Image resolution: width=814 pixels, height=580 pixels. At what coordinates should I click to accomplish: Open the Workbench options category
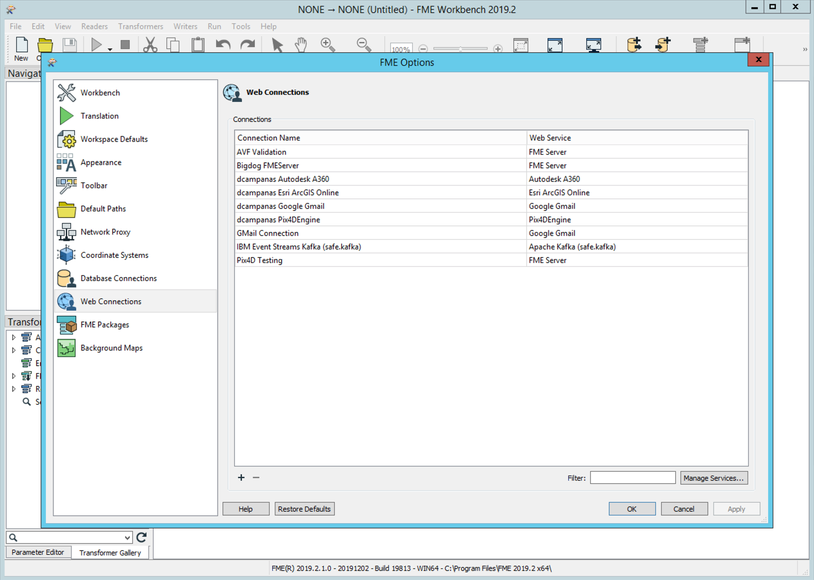tap(135, 93)
